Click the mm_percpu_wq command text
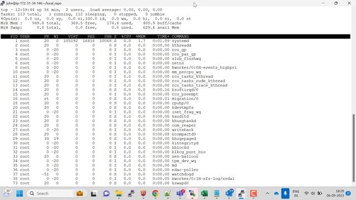Image resolution: width=356 pixels, height=200 pixels. point(186,72)
